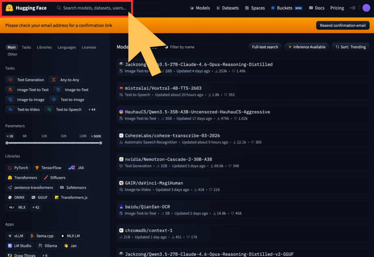Click the Hugging Face logo icon
374x257 pixels.
(9, 8)
